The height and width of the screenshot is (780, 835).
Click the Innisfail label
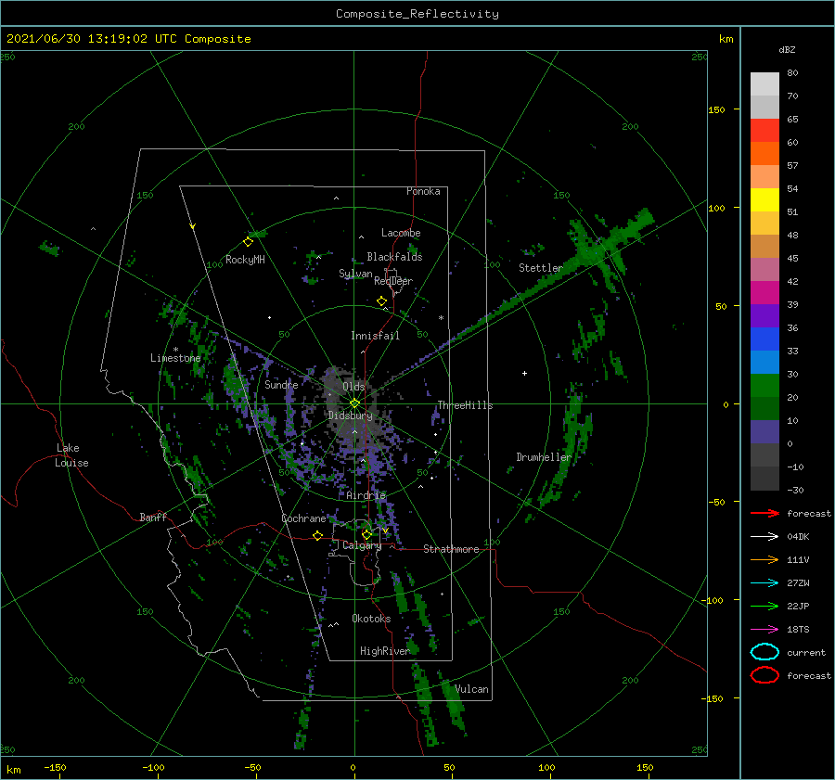tap(375, 336)
